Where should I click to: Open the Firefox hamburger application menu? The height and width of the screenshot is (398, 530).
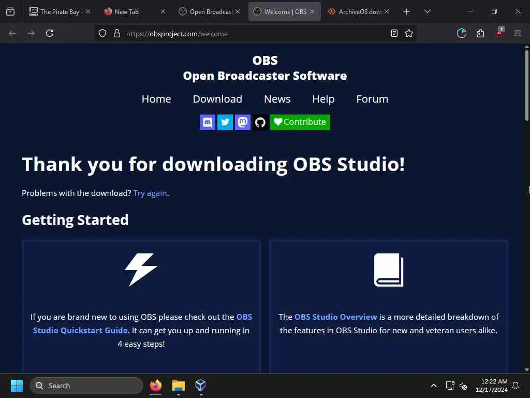coord(518,33)
